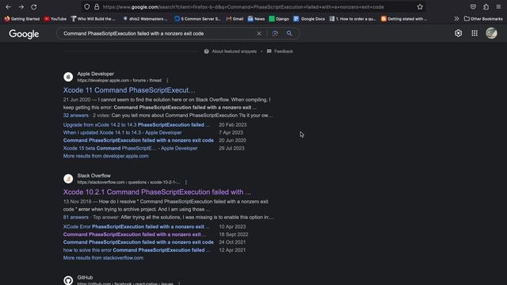Click the Apple Developer site favicon
507x285 pixels.
[68, 77]
